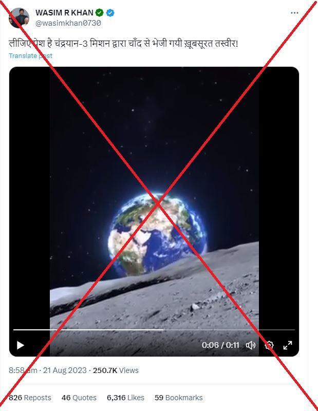318x411 pixels.
Task: Click the WASIM R KHAN display name
Action: click(x=65, y=12)
